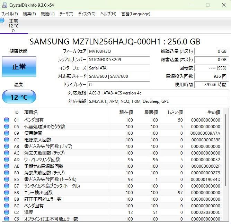Click the serial number field S3TCNE0JC53209
This screenshot has width=231, height=224.
click(x=118, y=60)
